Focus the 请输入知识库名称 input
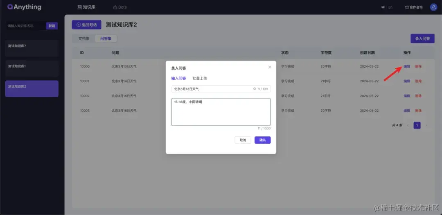This screenshot has width=442, height=215. coord(25,26)
